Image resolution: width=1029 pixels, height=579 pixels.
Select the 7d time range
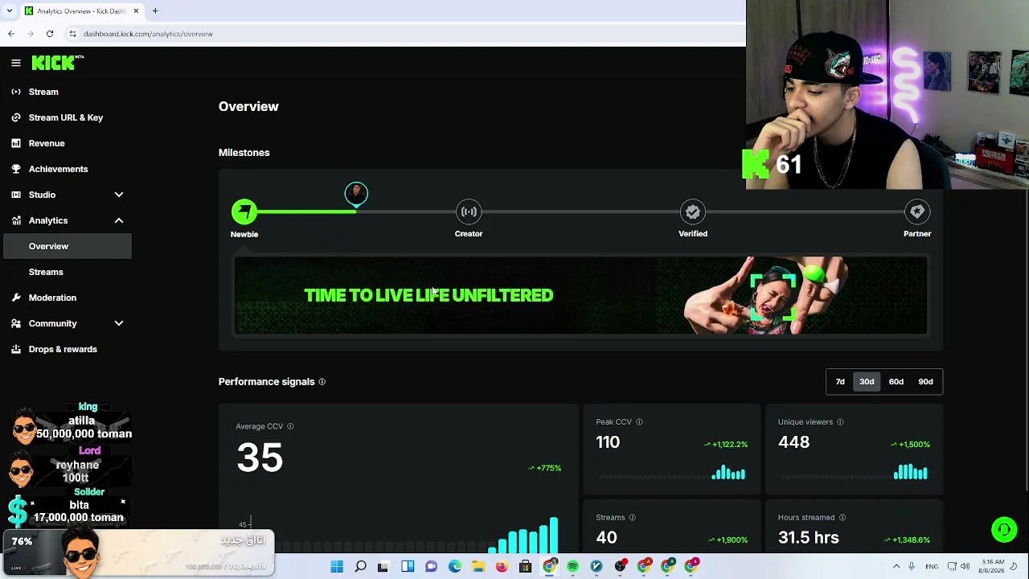(x=840, y=382)
